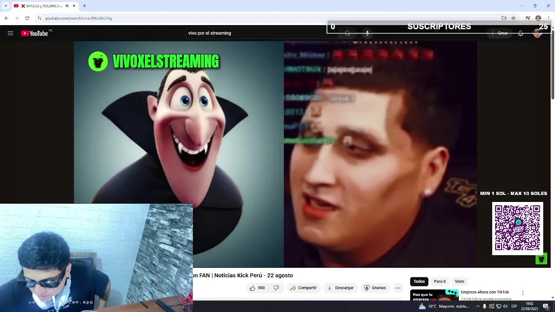Open the clock and date flyout

click(x=529, y=306)
